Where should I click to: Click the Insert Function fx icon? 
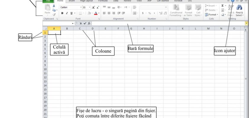[x=89, y=23]
